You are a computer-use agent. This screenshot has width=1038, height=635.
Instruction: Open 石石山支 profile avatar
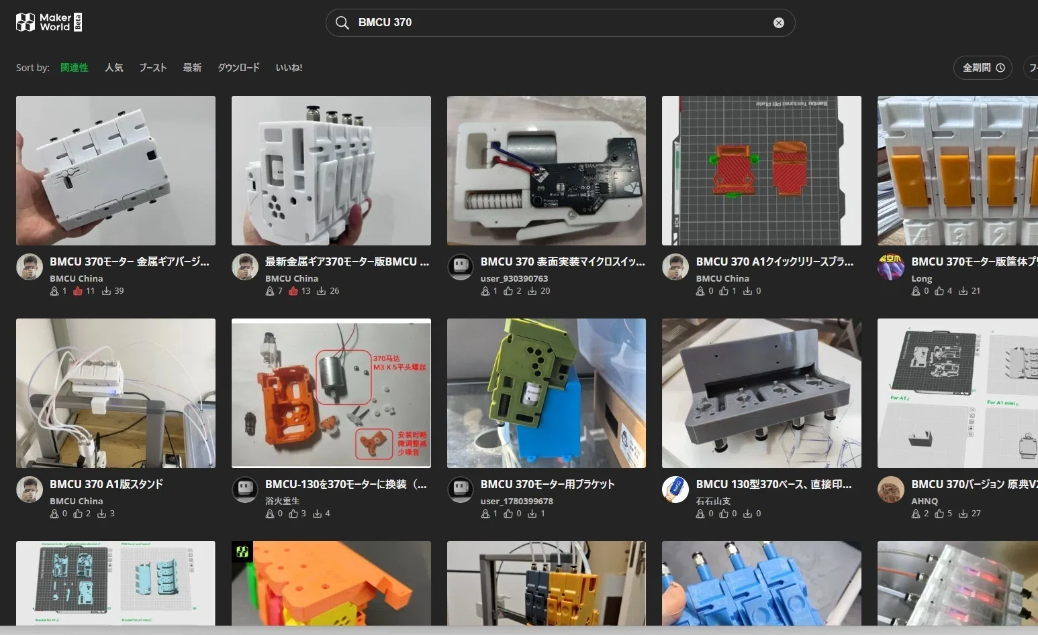(x=675, y=489)
